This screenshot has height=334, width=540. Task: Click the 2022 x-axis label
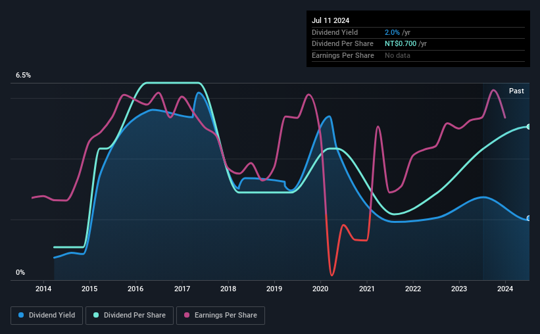tap(413, 289)
